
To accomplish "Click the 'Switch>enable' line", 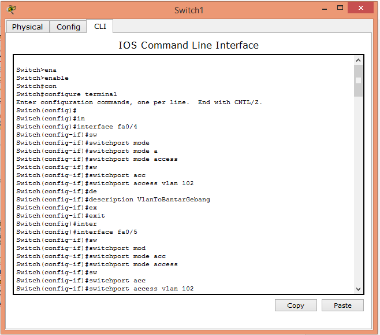I will click(42, 78).
